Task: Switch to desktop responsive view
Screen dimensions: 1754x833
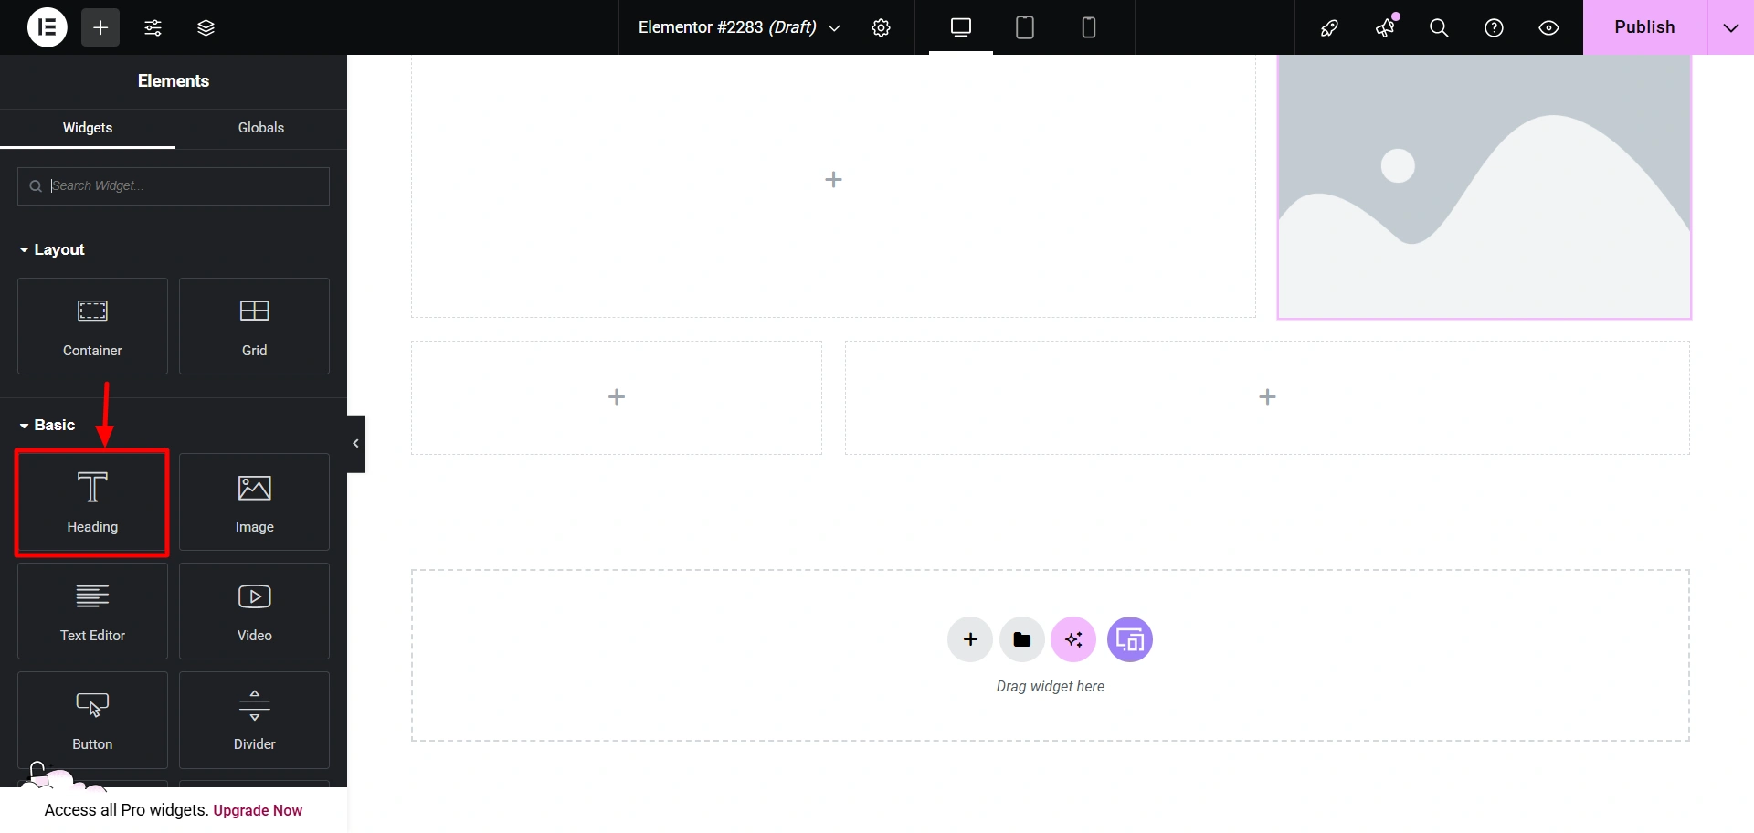Action: coord(961,27)
